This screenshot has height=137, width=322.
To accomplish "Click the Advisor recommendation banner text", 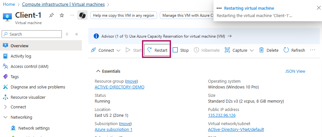I will click(163, 36).
